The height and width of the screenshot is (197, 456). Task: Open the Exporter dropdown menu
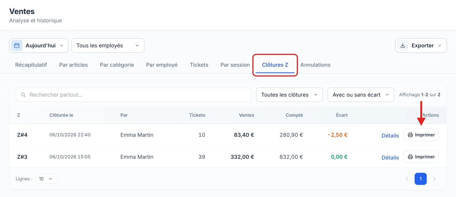coord(421,45)
